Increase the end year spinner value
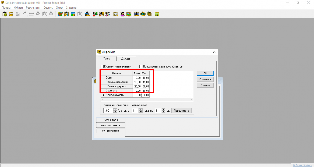314x167 pixels. 163,109
